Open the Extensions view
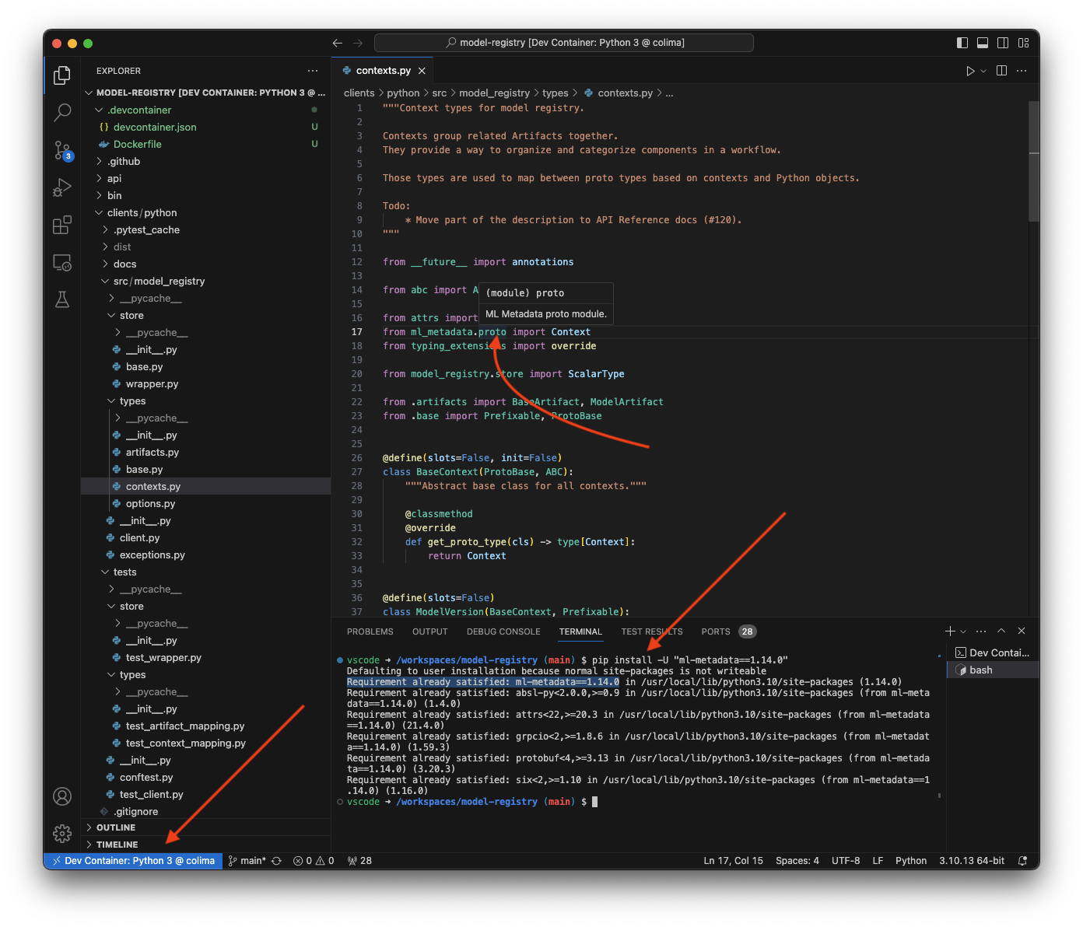Image resolution: width=1083 pixels, height=927 pixels. click(62, 226)
